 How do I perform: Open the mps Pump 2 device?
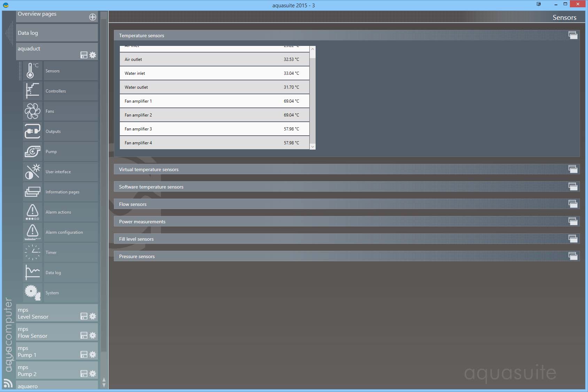57,370
